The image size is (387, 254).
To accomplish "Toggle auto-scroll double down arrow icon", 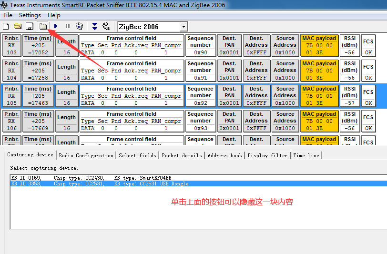I will click(x=94, y=26).
